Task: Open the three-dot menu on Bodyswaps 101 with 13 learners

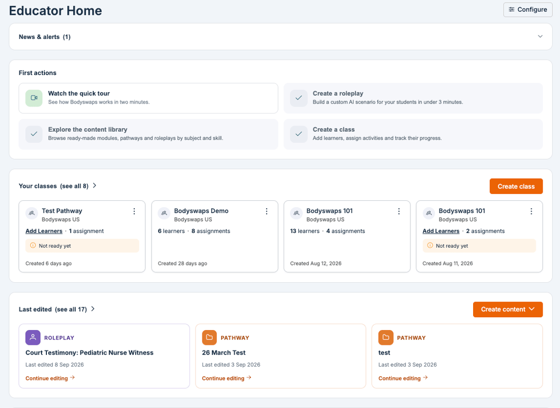Action: point(399,212)
